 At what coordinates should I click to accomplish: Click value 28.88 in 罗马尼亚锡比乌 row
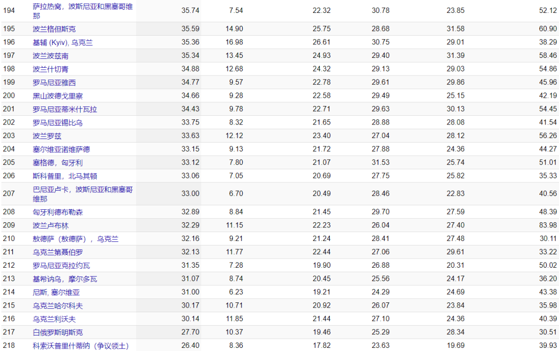(x=381, y=122)
